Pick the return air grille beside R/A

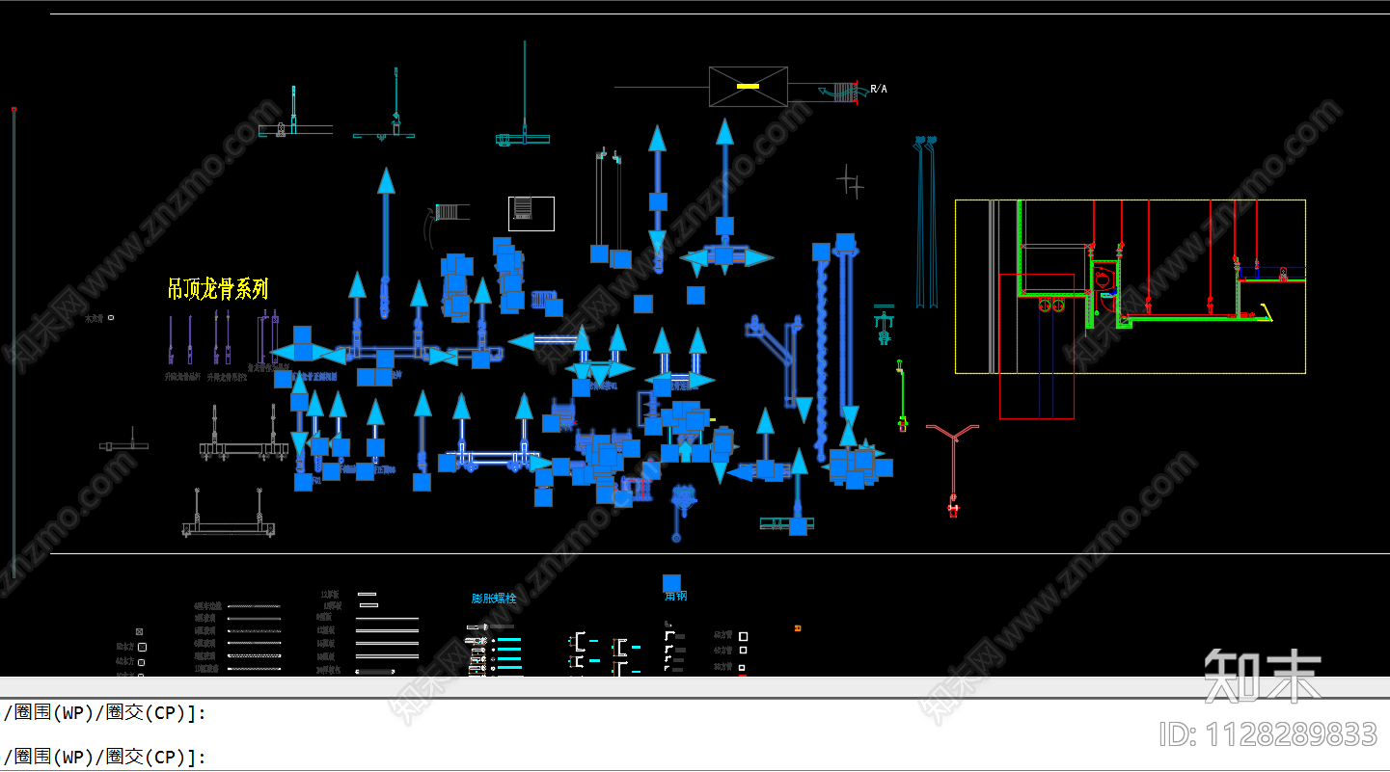tap(844, 91)
